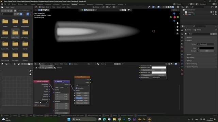Expand the Custom Properties panel
218x122 pixels.
coord(192,67)
